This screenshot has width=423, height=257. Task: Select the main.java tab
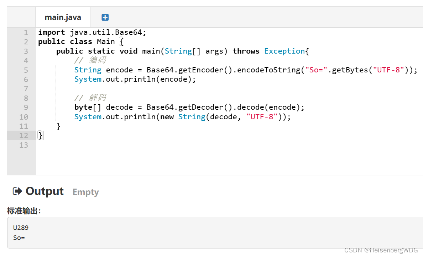coord(63,17)
